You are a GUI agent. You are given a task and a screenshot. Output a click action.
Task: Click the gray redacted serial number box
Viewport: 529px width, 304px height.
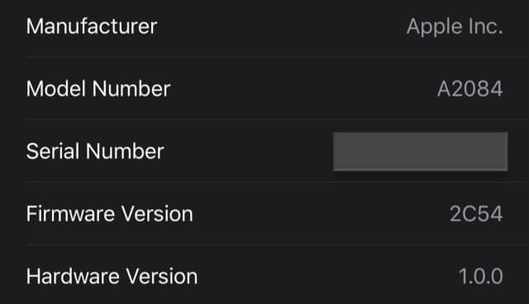[x=421, y=151]
